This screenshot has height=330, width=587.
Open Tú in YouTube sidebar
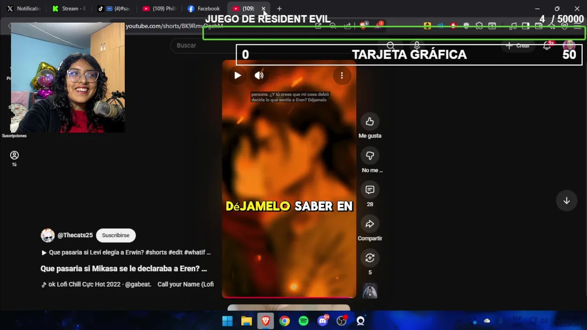click(14, 159)
